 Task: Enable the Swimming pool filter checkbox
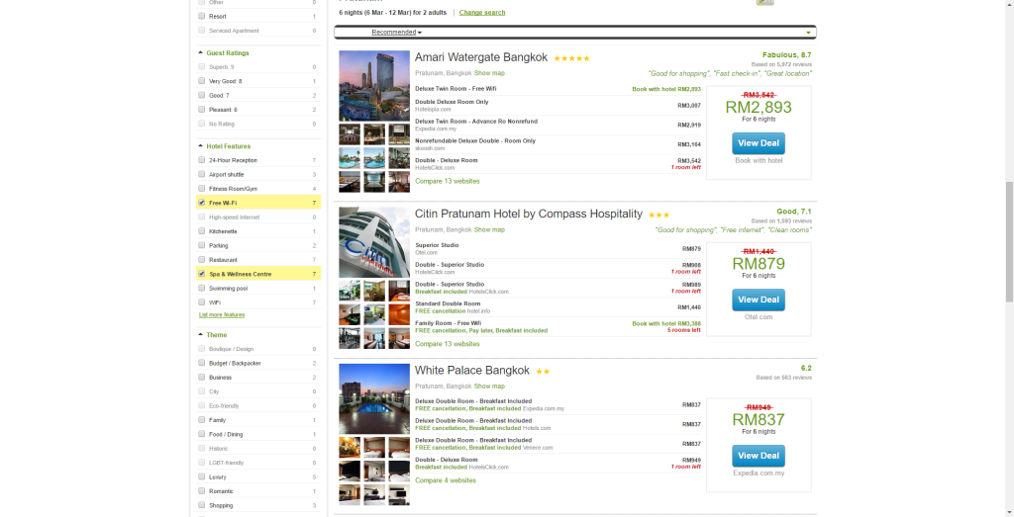tap(202, 288)
